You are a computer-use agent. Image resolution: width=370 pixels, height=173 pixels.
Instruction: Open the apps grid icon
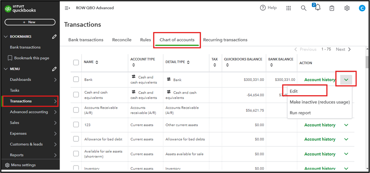click(289, 8)
